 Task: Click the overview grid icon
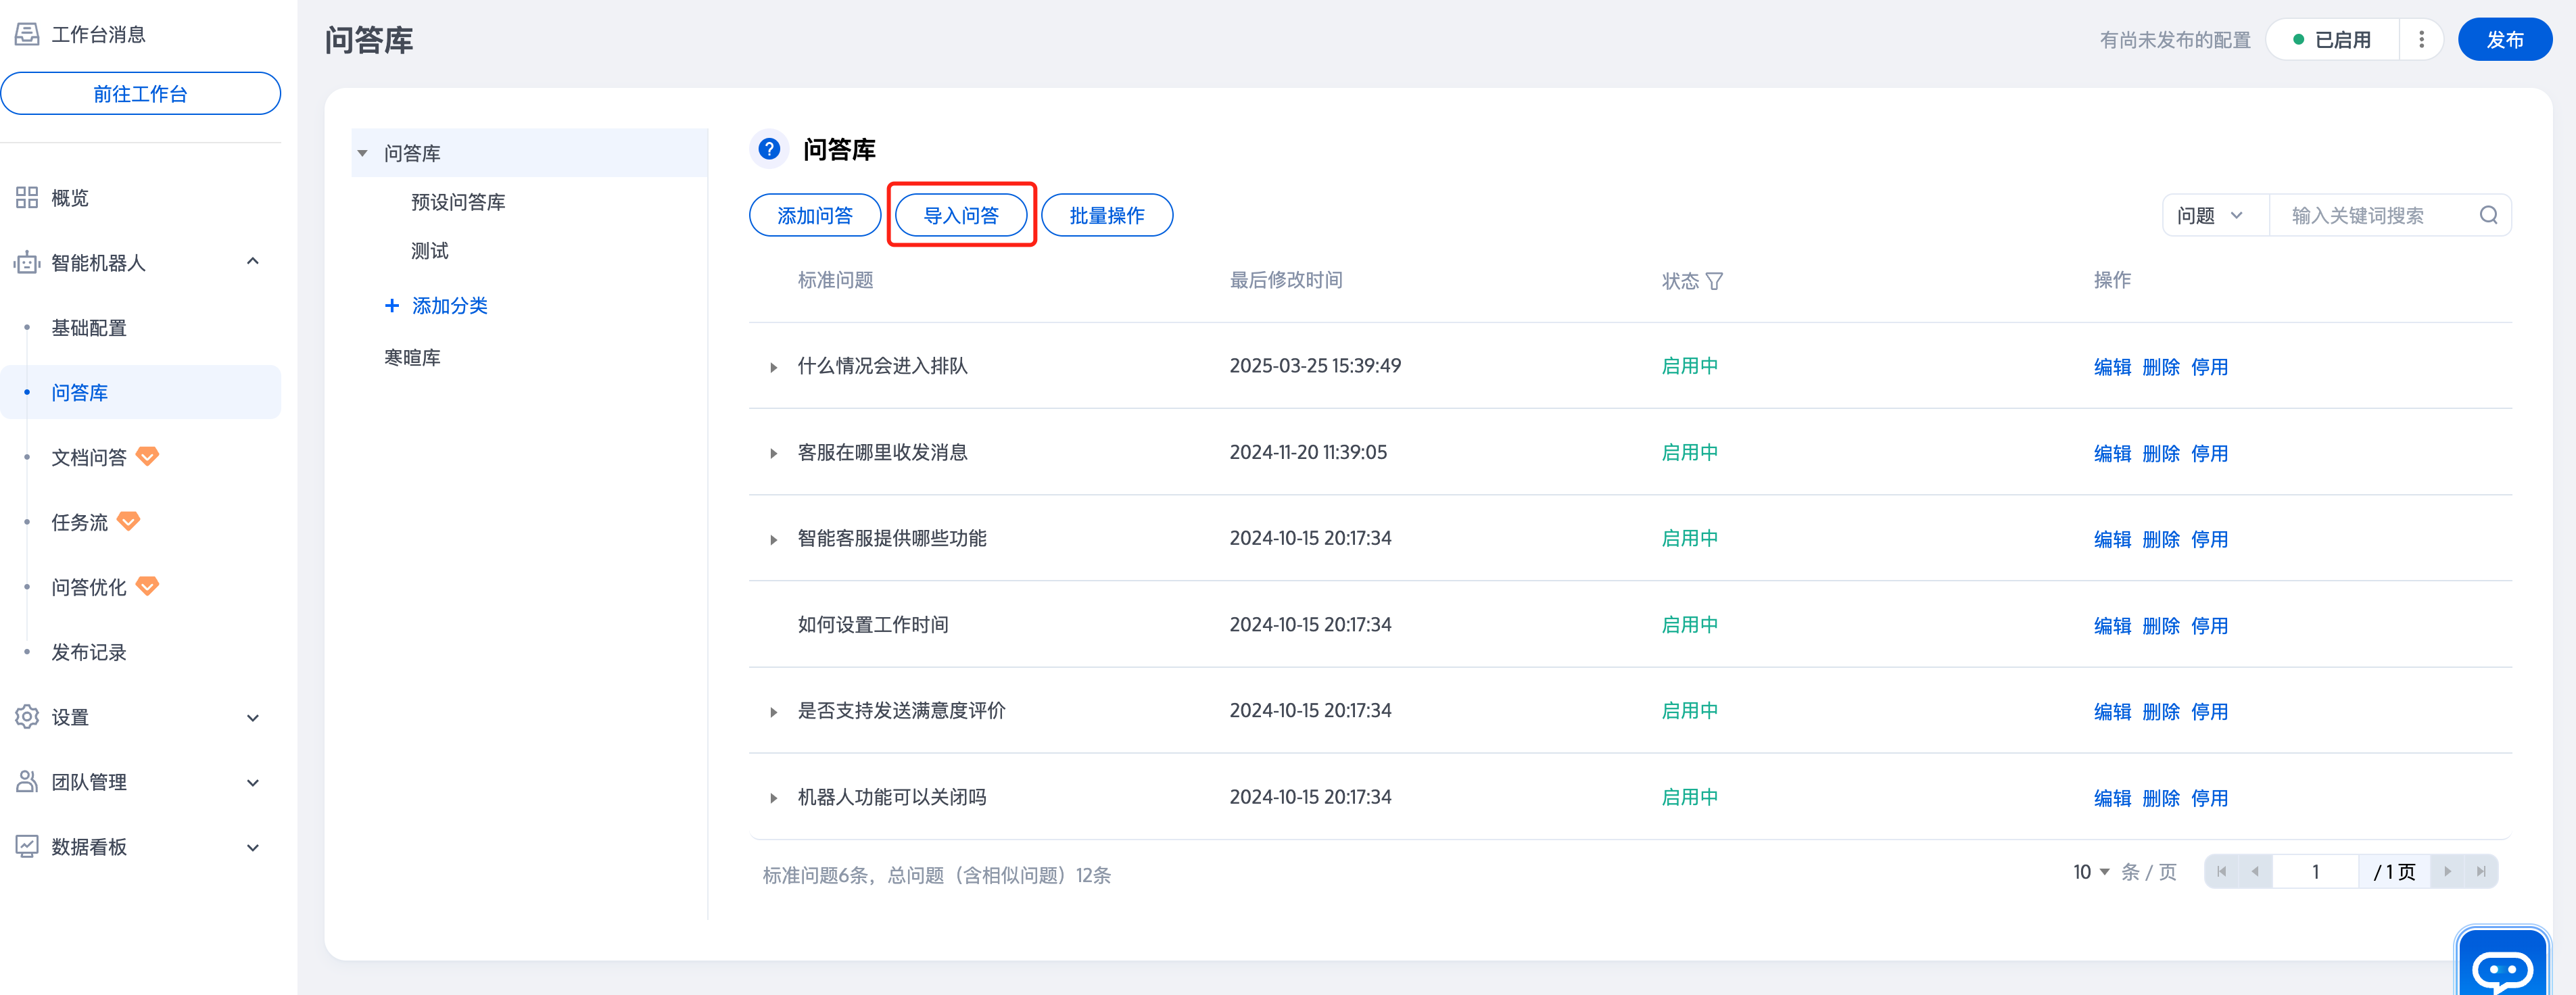[x=27, y=197]
